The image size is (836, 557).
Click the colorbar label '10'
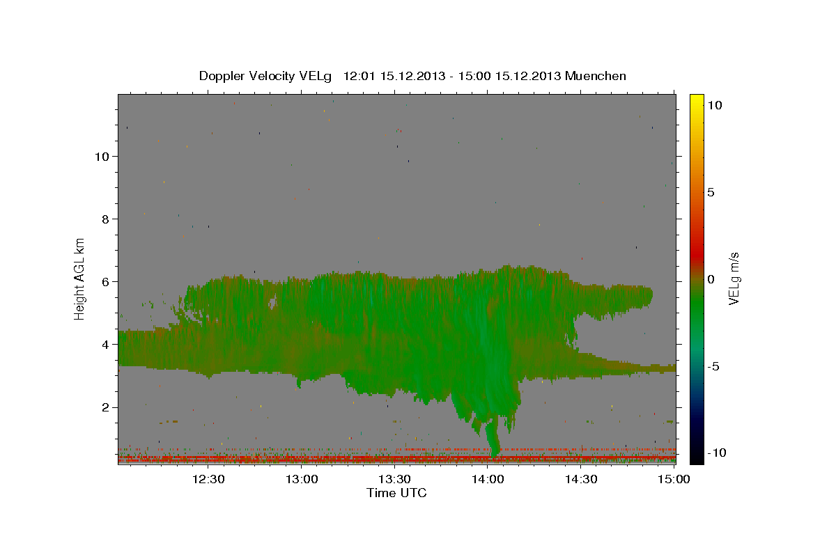pos(714,104)
